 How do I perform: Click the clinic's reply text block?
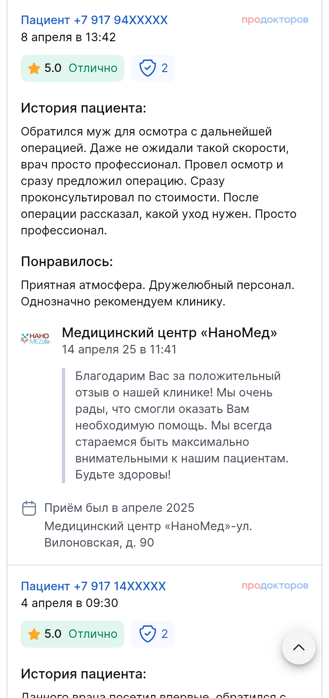tap(182, 425)
